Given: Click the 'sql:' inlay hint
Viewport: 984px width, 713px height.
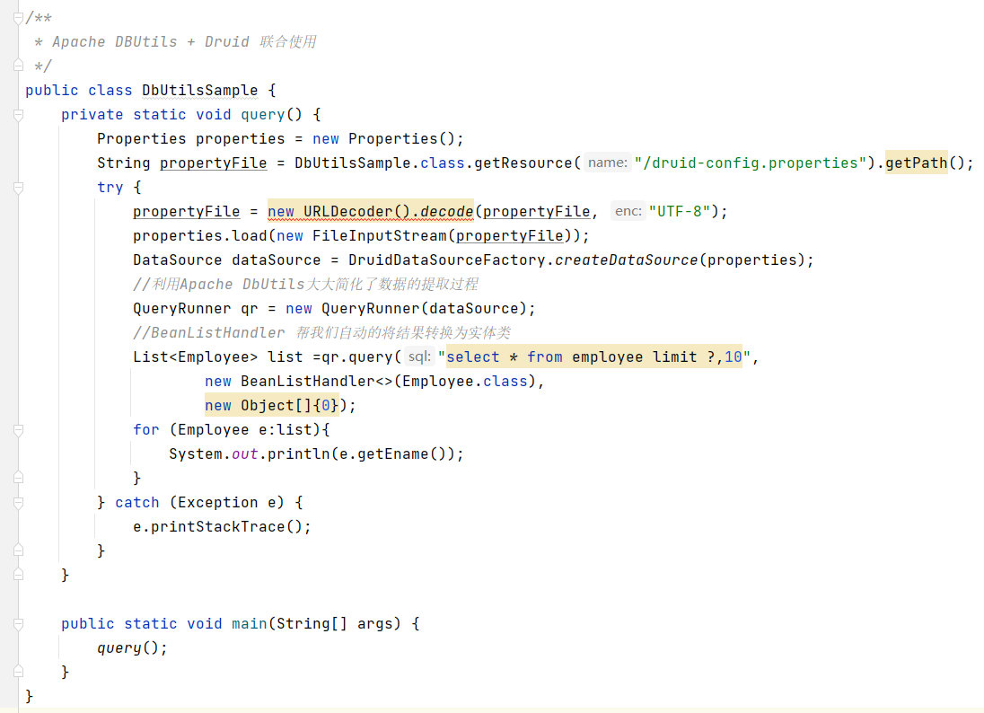Looking at the screenshot, I should (x=419, y=357).
